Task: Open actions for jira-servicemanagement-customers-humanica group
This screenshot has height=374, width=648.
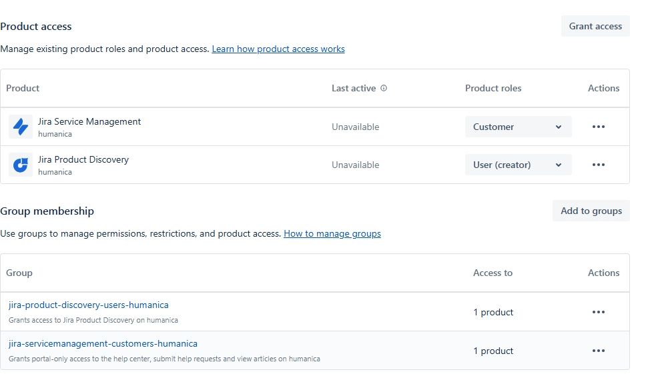Action: click(598, 351)
